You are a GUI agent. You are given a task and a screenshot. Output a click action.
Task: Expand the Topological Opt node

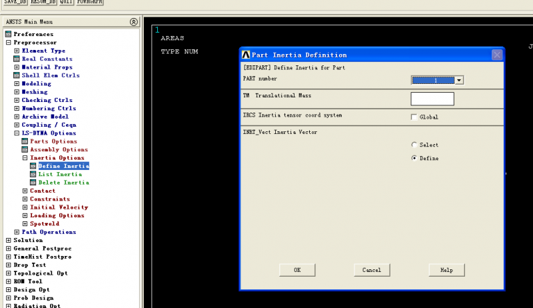coord(9,273)
